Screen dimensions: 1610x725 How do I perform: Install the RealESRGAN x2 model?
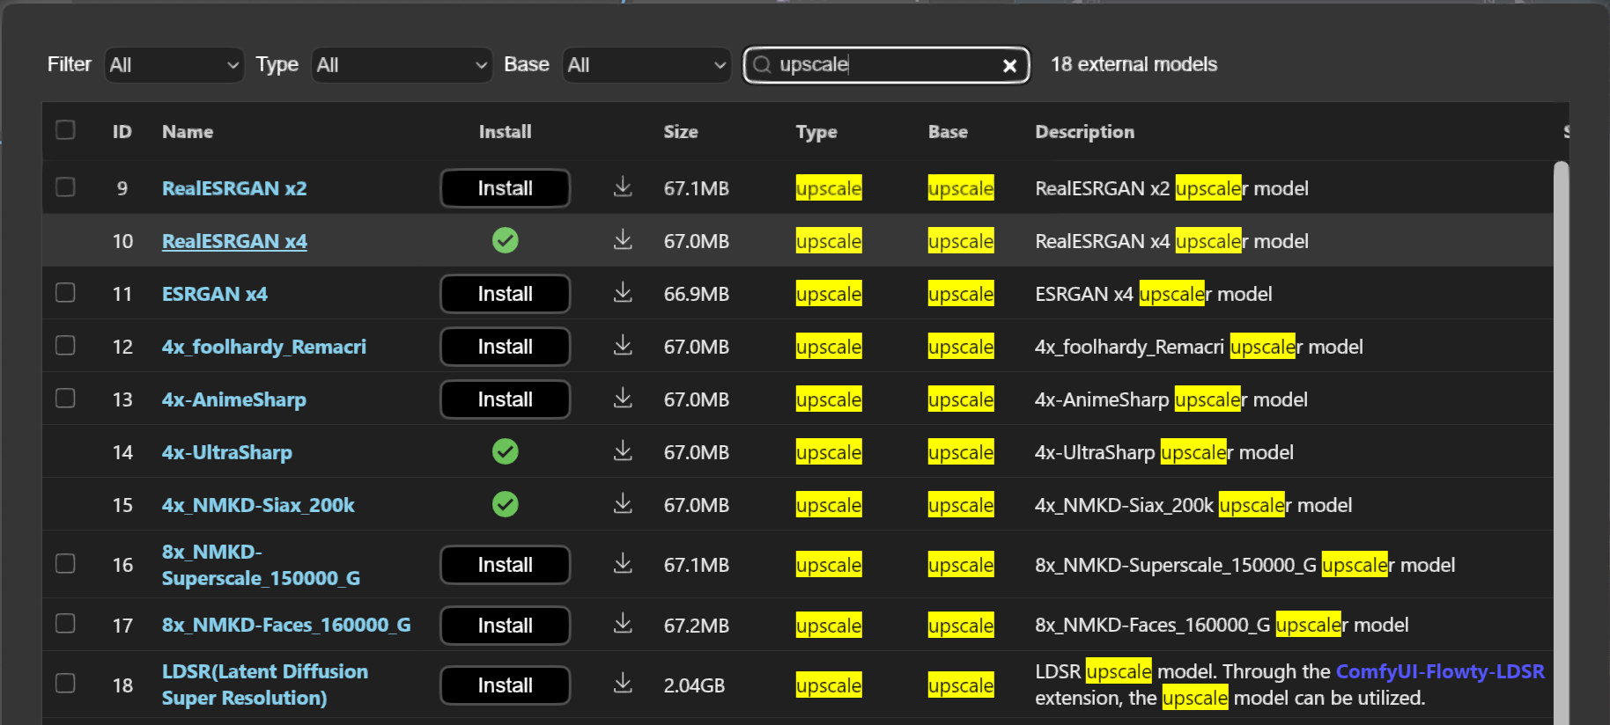pos(505,188)
